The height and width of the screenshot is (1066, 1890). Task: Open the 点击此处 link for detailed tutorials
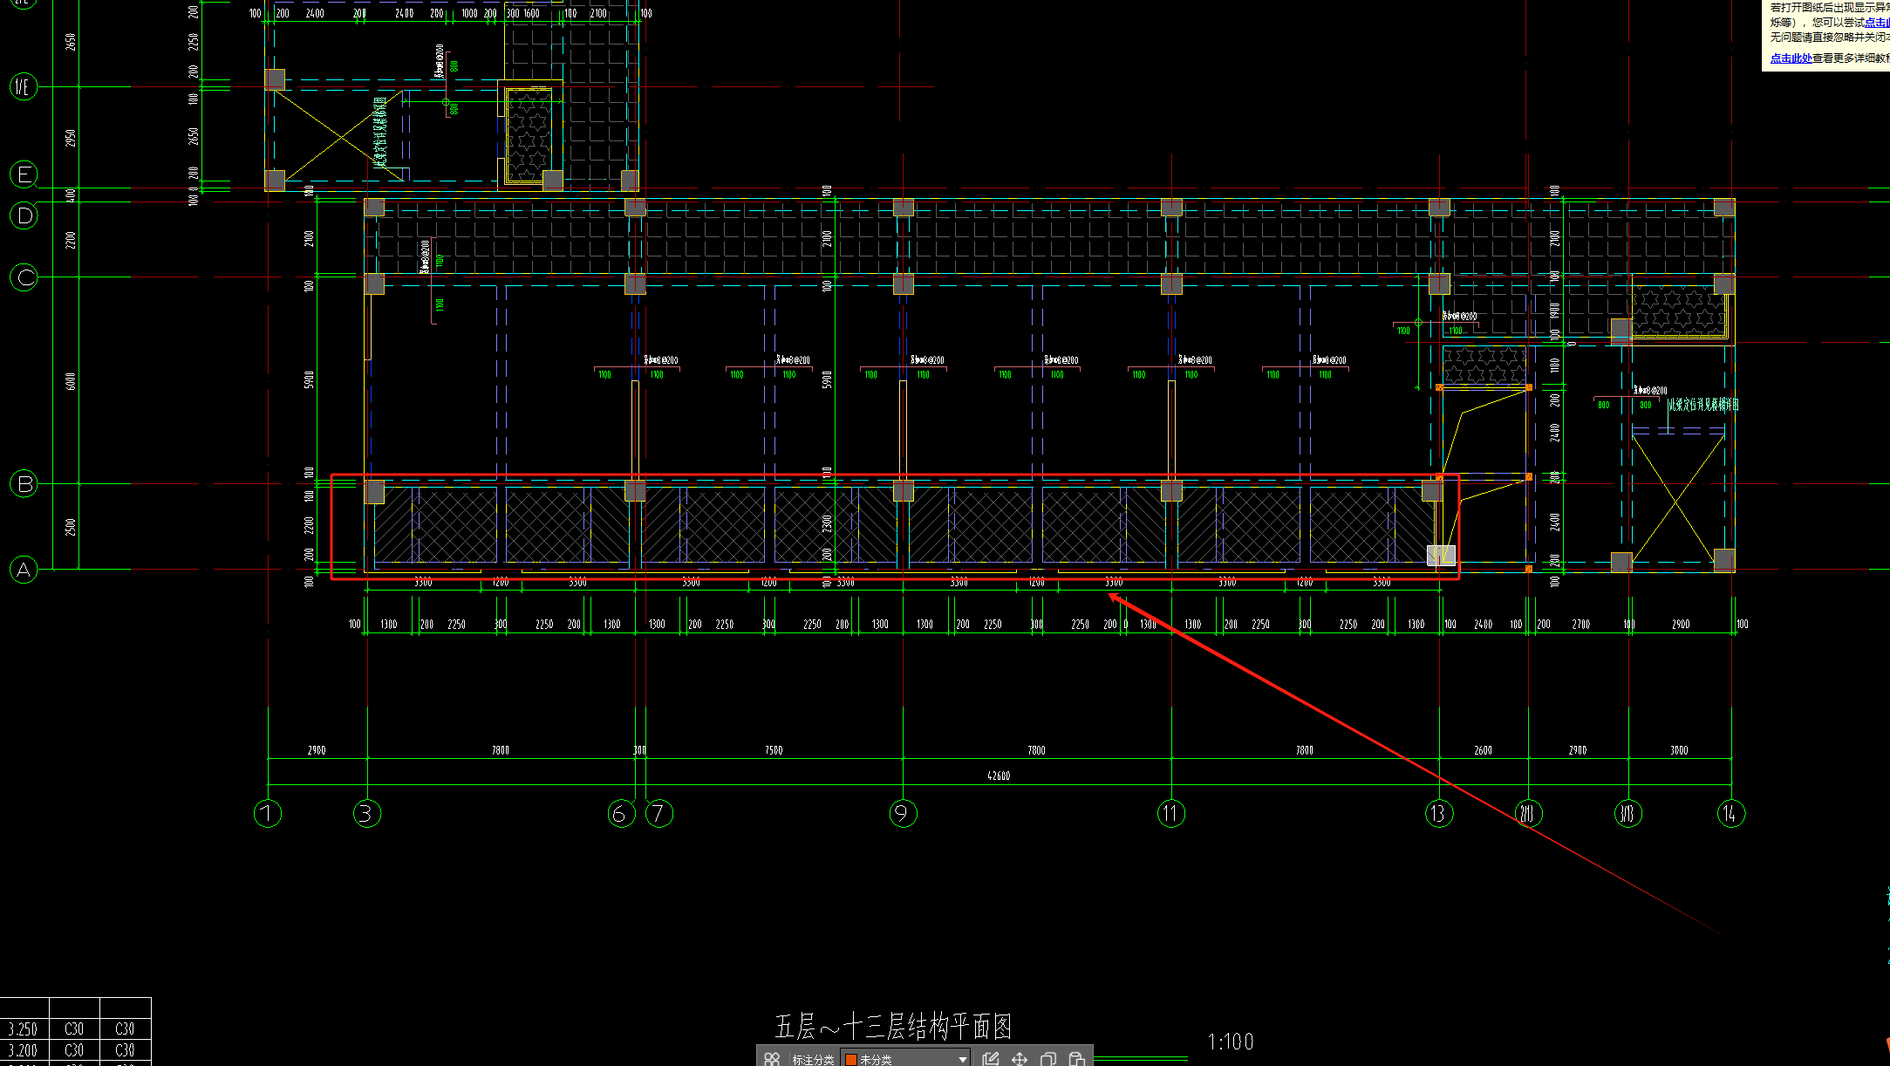click(1791, 58)
